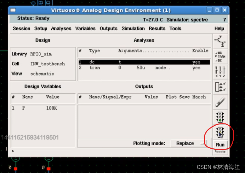Screen dimensions: 245x173
Task: Open Edit Variables XYZ sliders icon
Action: (220, 72)
